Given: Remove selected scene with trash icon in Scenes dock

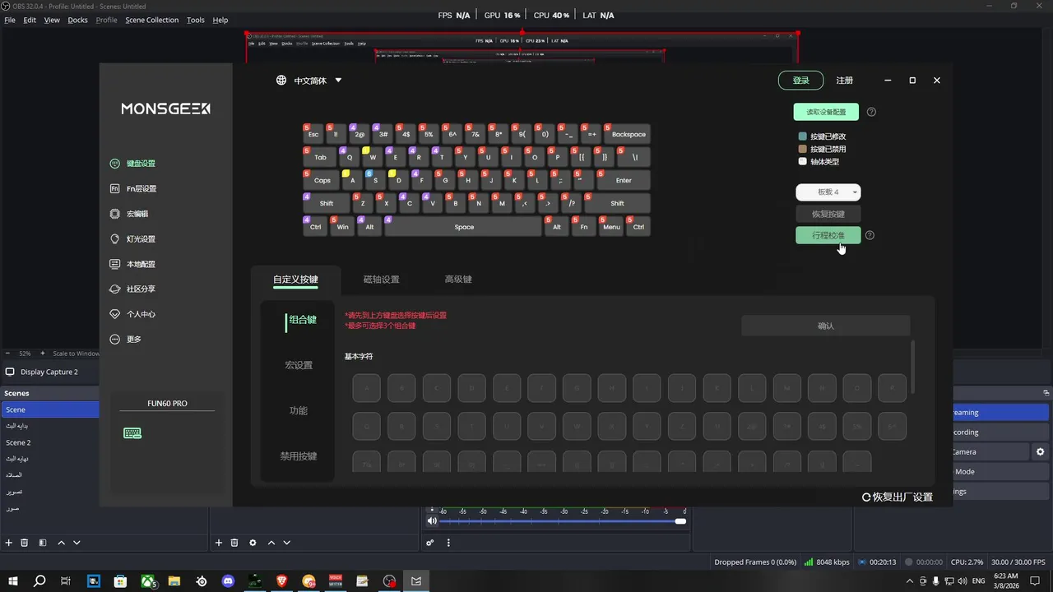Looking at the screenshot, I should [25, 543].
